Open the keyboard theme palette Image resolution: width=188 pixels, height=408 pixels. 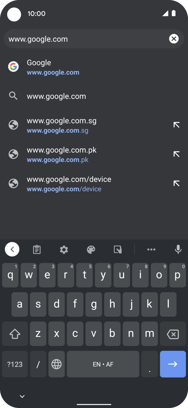click(90, 249)
